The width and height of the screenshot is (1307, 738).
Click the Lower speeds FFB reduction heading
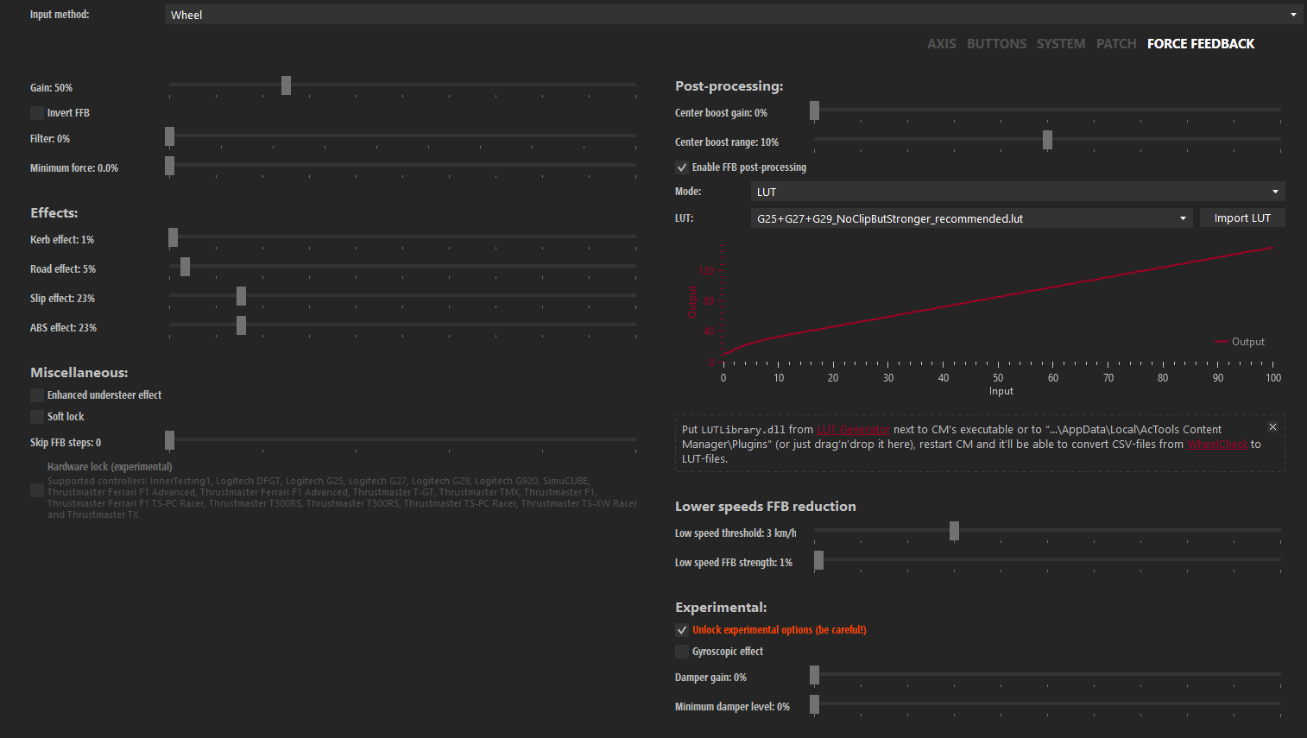pos(766,507)
